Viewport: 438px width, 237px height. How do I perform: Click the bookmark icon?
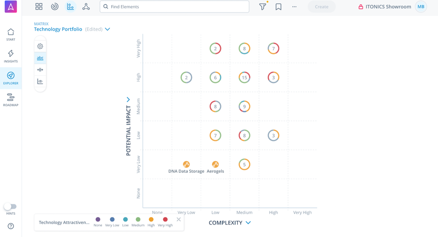[278, 7]
